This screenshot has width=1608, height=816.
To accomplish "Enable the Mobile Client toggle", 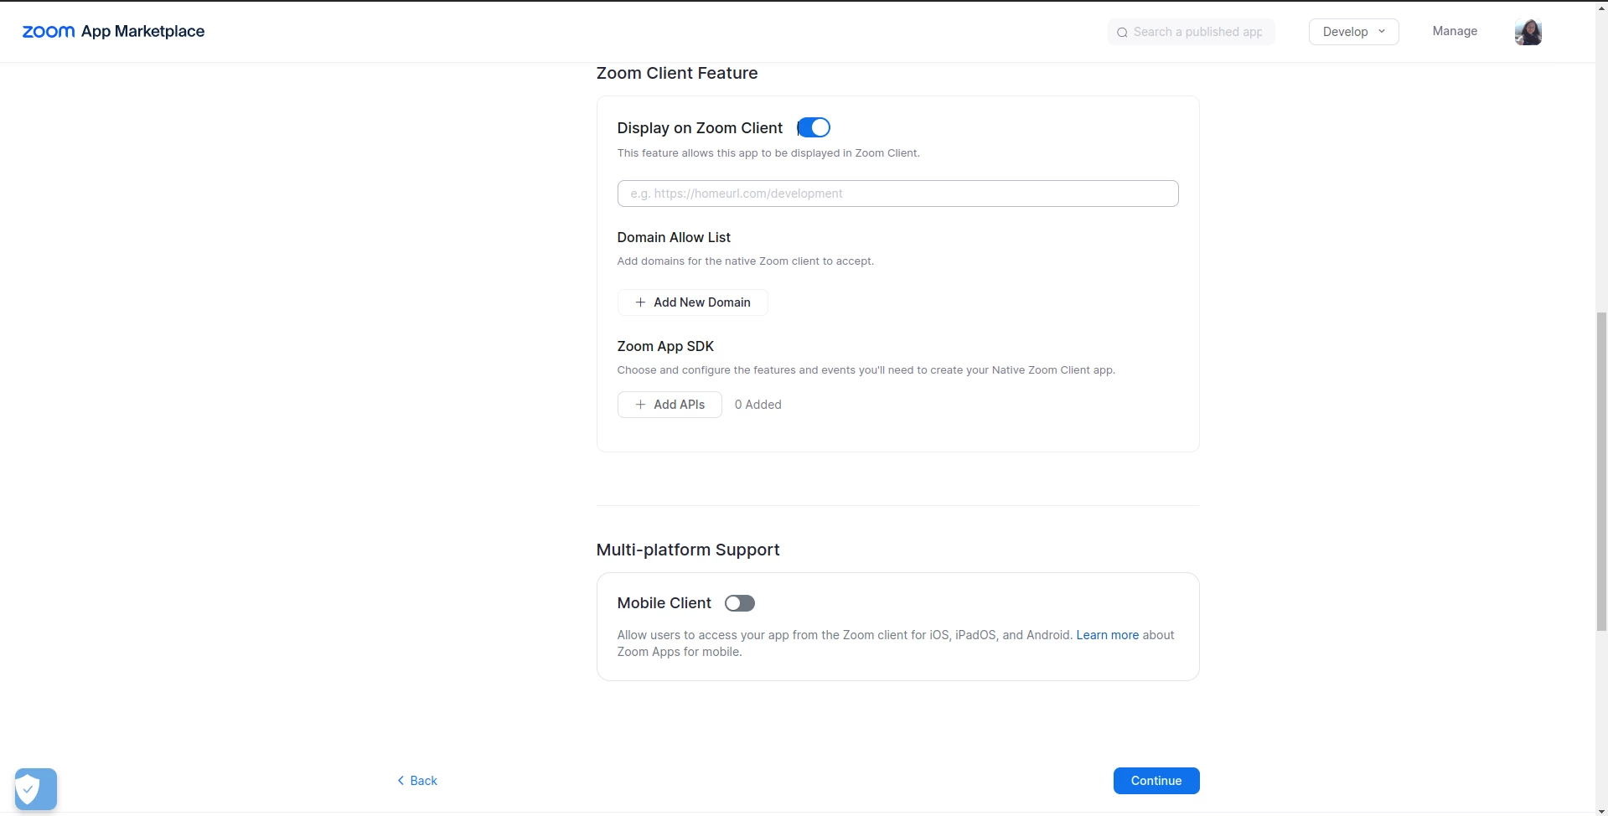I will (x=740, y=603).
